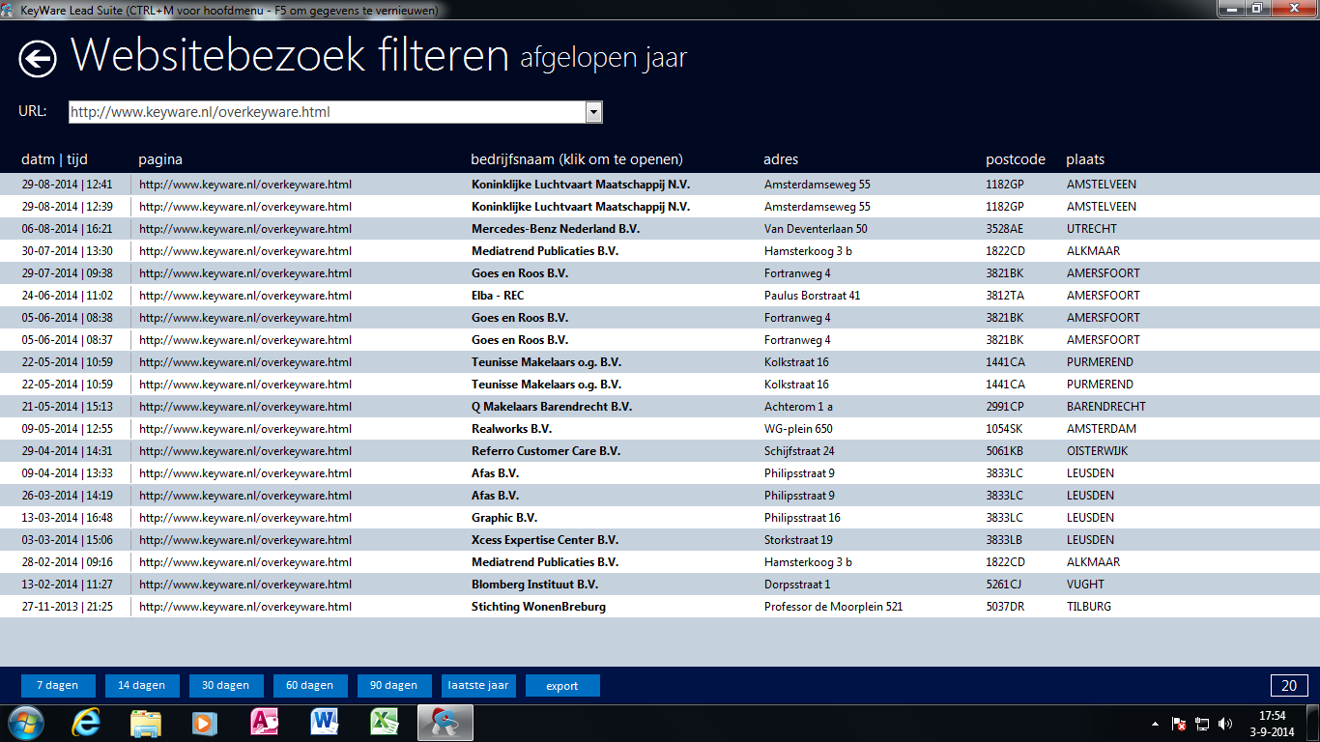The image size is (1320, 742).
Task: Open Q Makelaars Barendrecht B.V.
Action: 552,407
